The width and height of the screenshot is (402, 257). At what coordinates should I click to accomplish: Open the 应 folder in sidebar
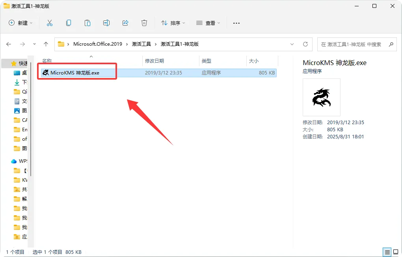(x=20, y=237)
